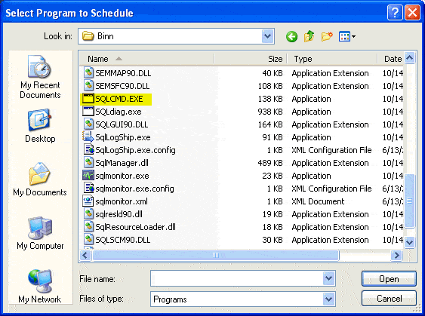
Task: Select the SQLdiag.exe application icon
Action: click(88, 112)
